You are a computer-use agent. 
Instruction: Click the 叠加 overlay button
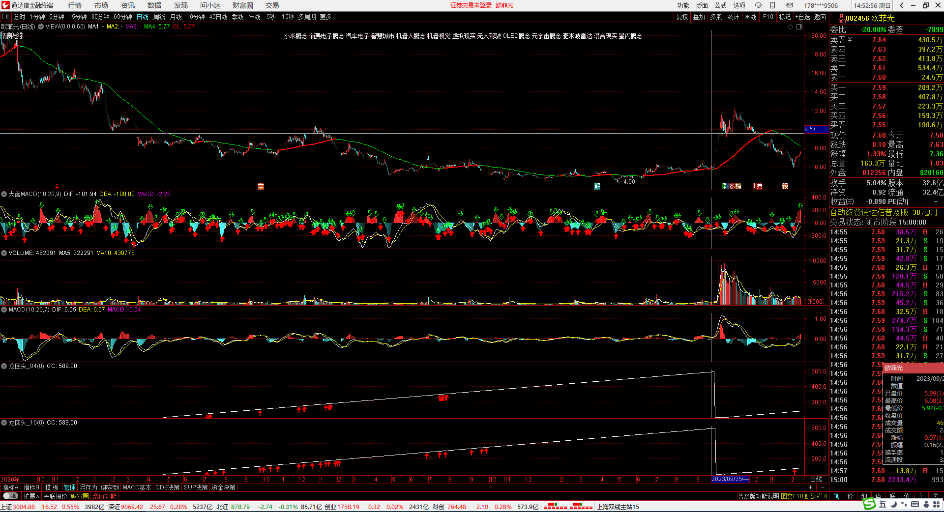[699, 17]
